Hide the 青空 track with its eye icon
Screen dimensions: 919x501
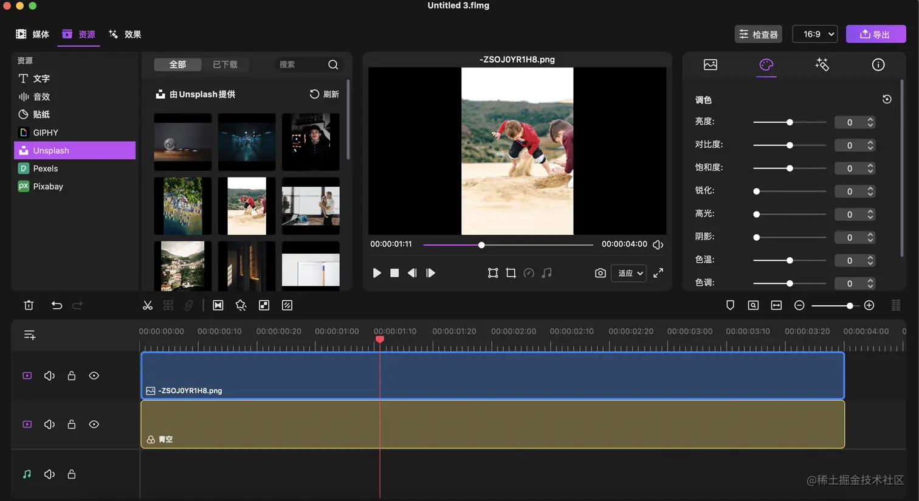[x=94, y=424]
